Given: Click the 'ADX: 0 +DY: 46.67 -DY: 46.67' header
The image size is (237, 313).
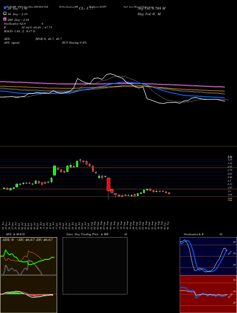Looking at the screenshot, I should 27,239.
